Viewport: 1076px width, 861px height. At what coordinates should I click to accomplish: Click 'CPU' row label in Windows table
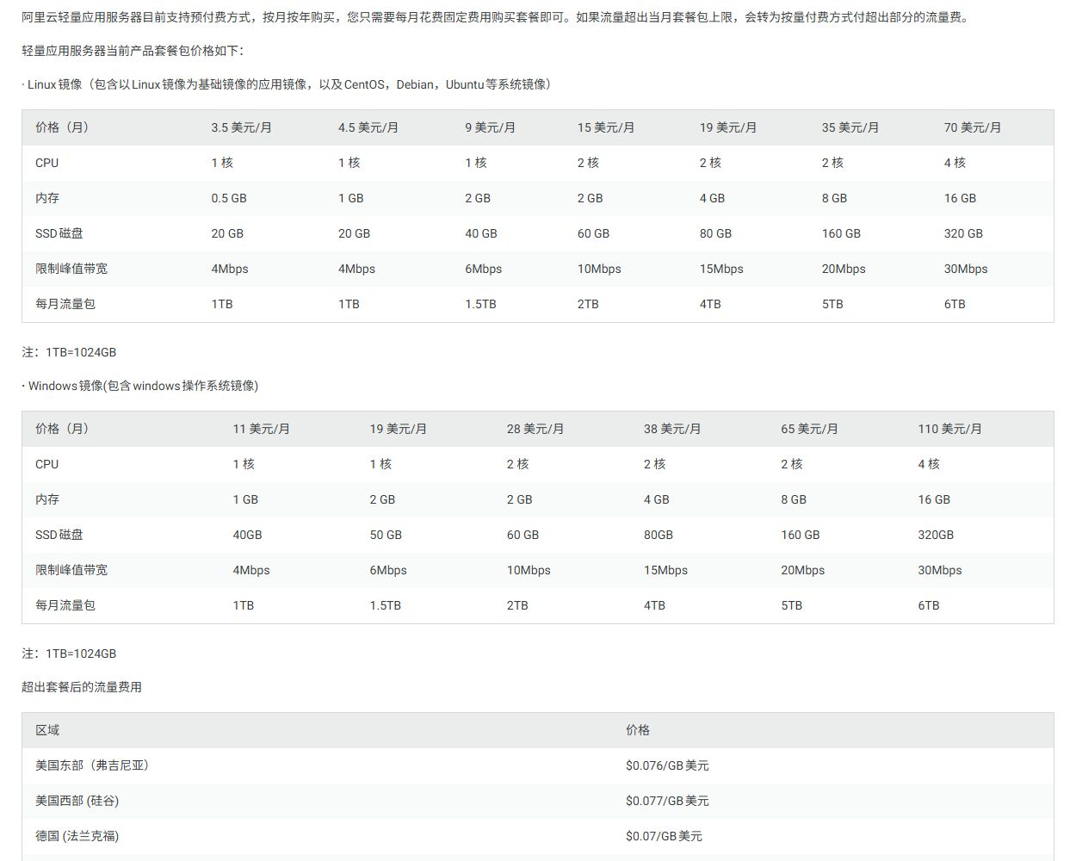[47, 464]
